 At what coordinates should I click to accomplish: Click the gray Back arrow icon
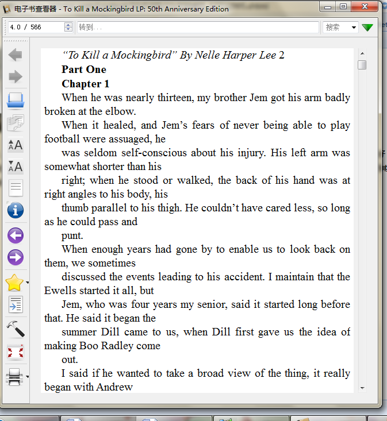pos(16,55)
